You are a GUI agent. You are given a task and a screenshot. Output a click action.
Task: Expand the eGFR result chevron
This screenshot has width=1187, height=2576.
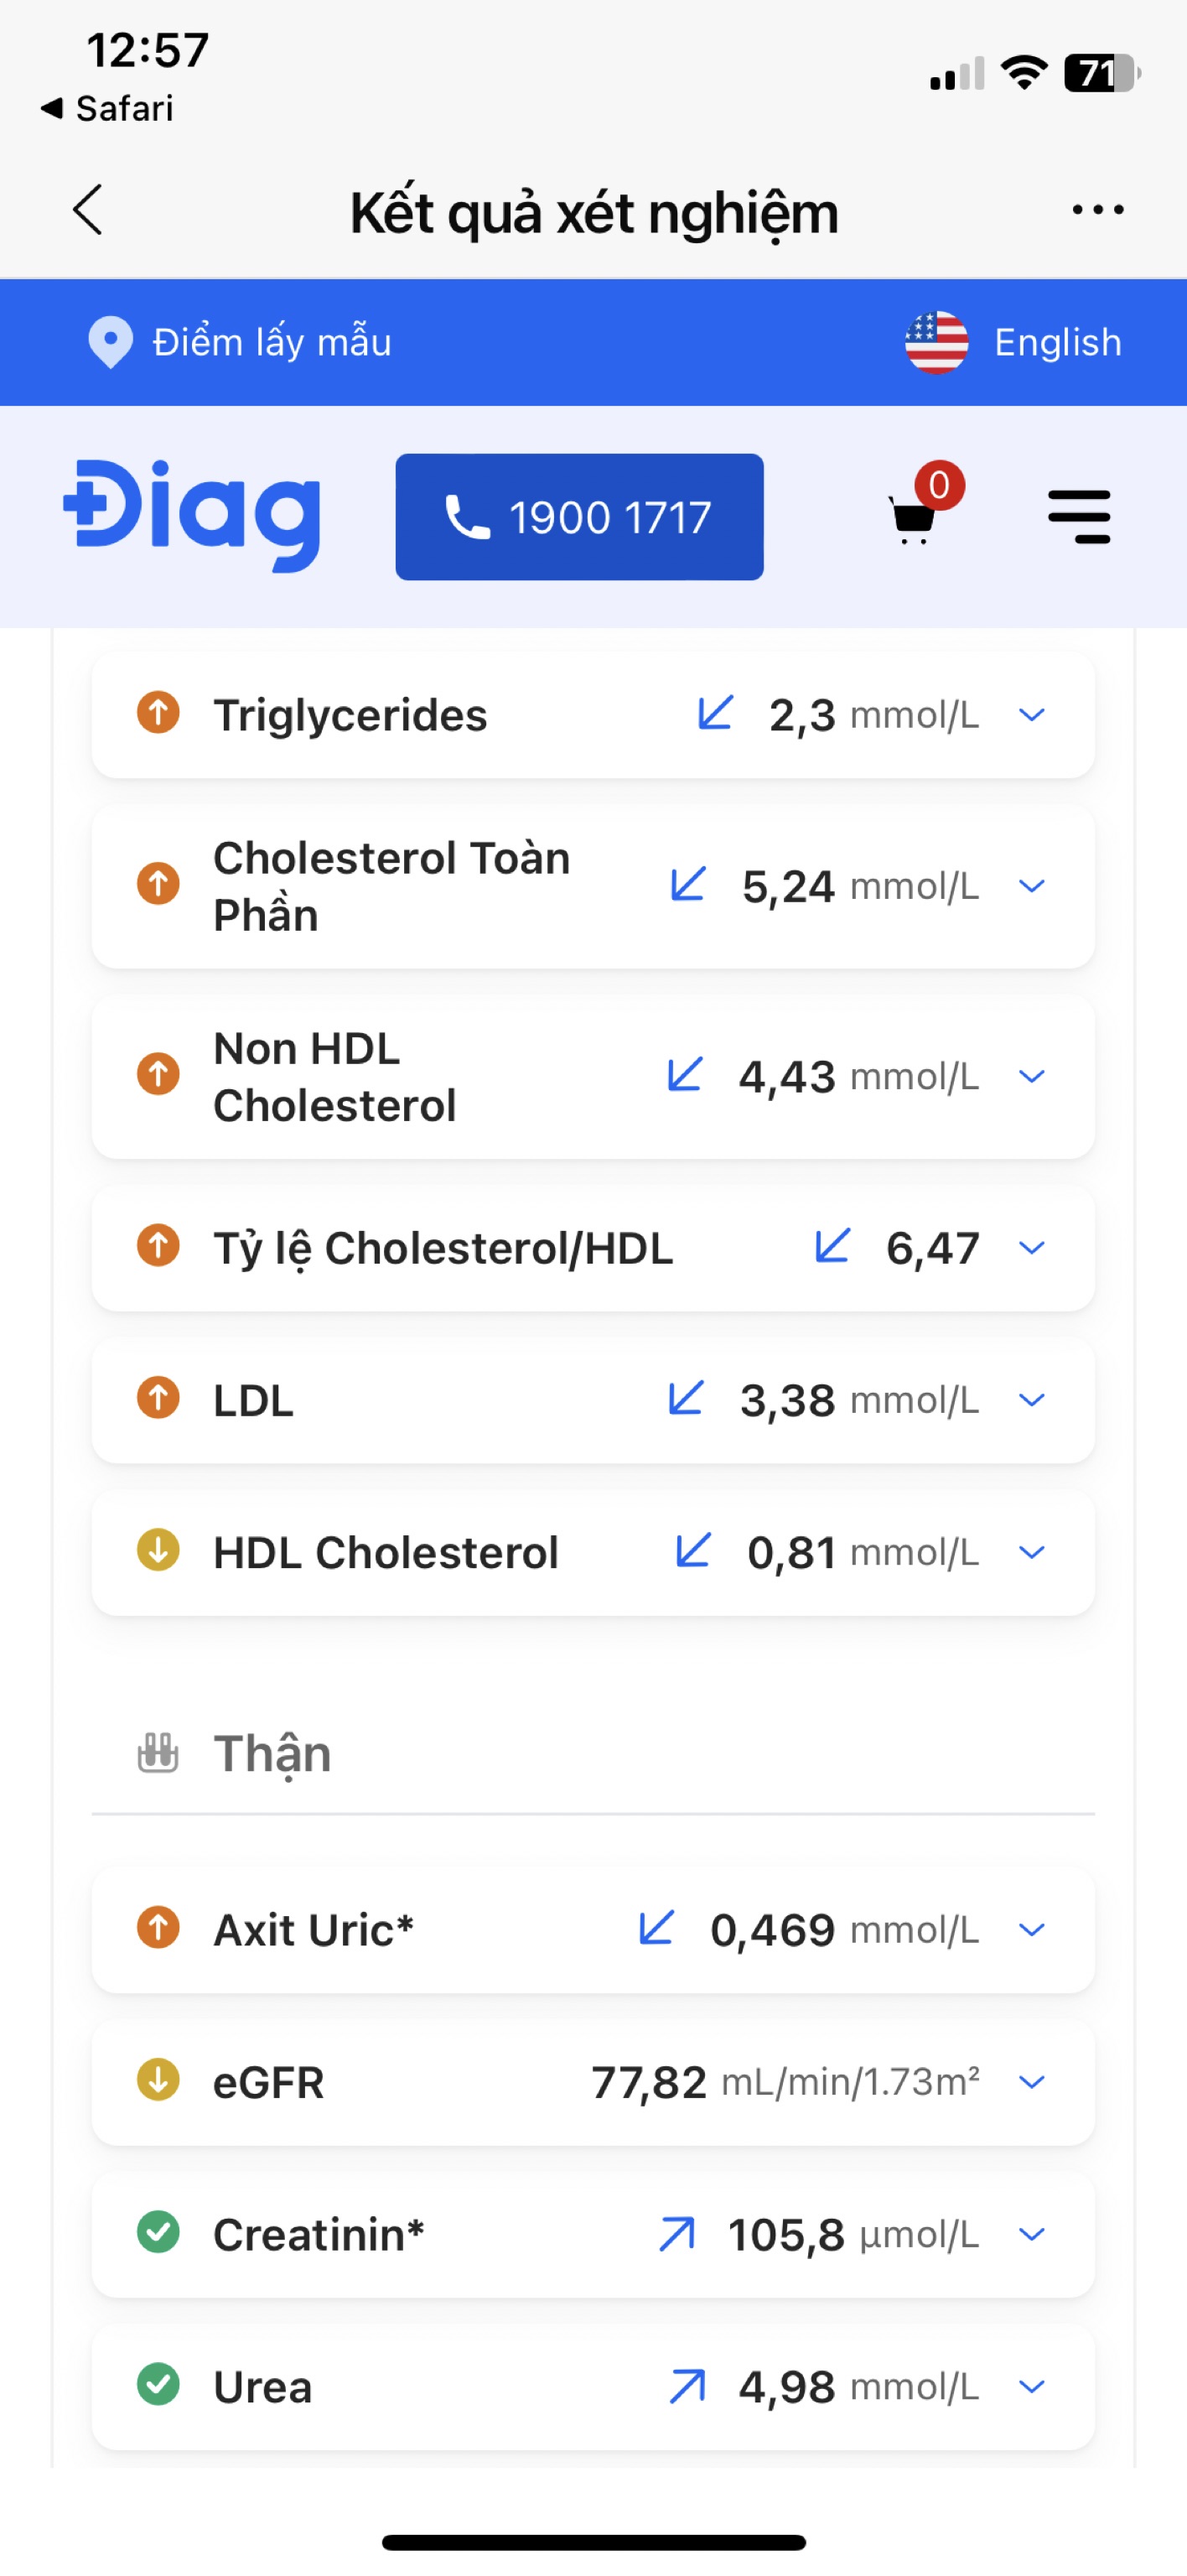(1031, 2081)
